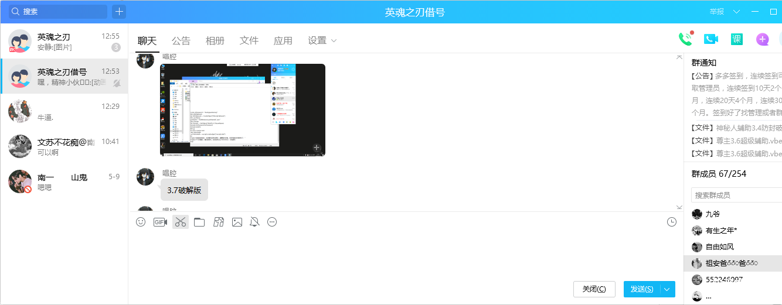Select the 英魂之刃借号 conversation
782x305 pixels.
(64, 77)
